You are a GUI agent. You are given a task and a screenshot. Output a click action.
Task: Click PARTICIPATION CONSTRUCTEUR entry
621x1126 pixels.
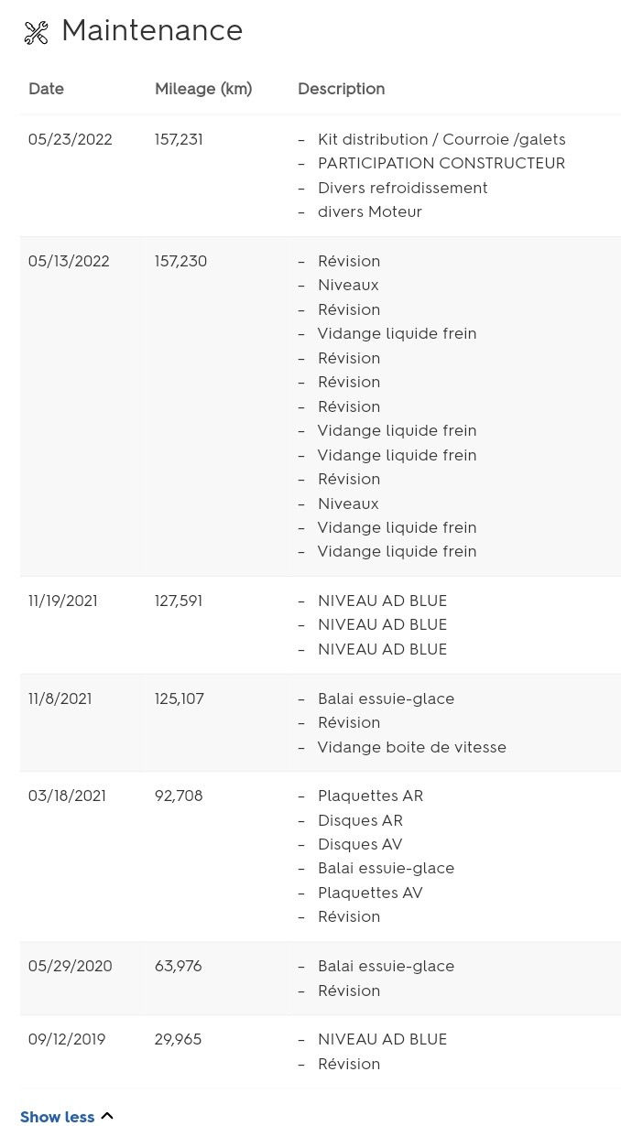tap(441, 163)
